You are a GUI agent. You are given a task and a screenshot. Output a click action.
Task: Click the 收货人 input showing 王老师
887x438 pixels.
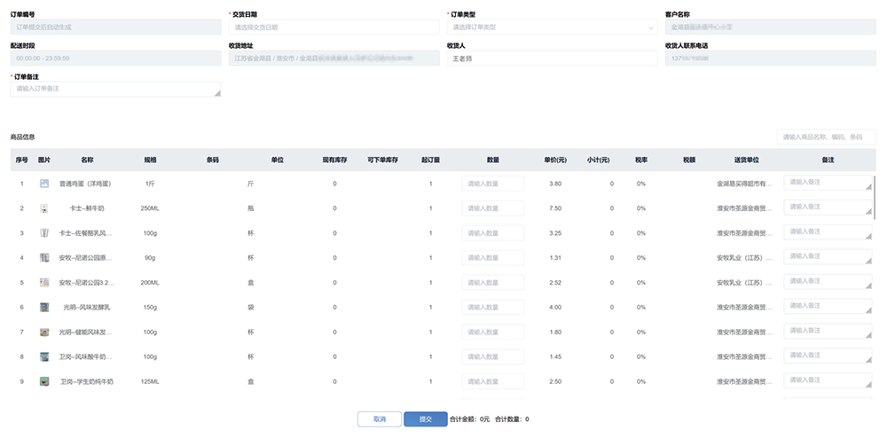552,59
